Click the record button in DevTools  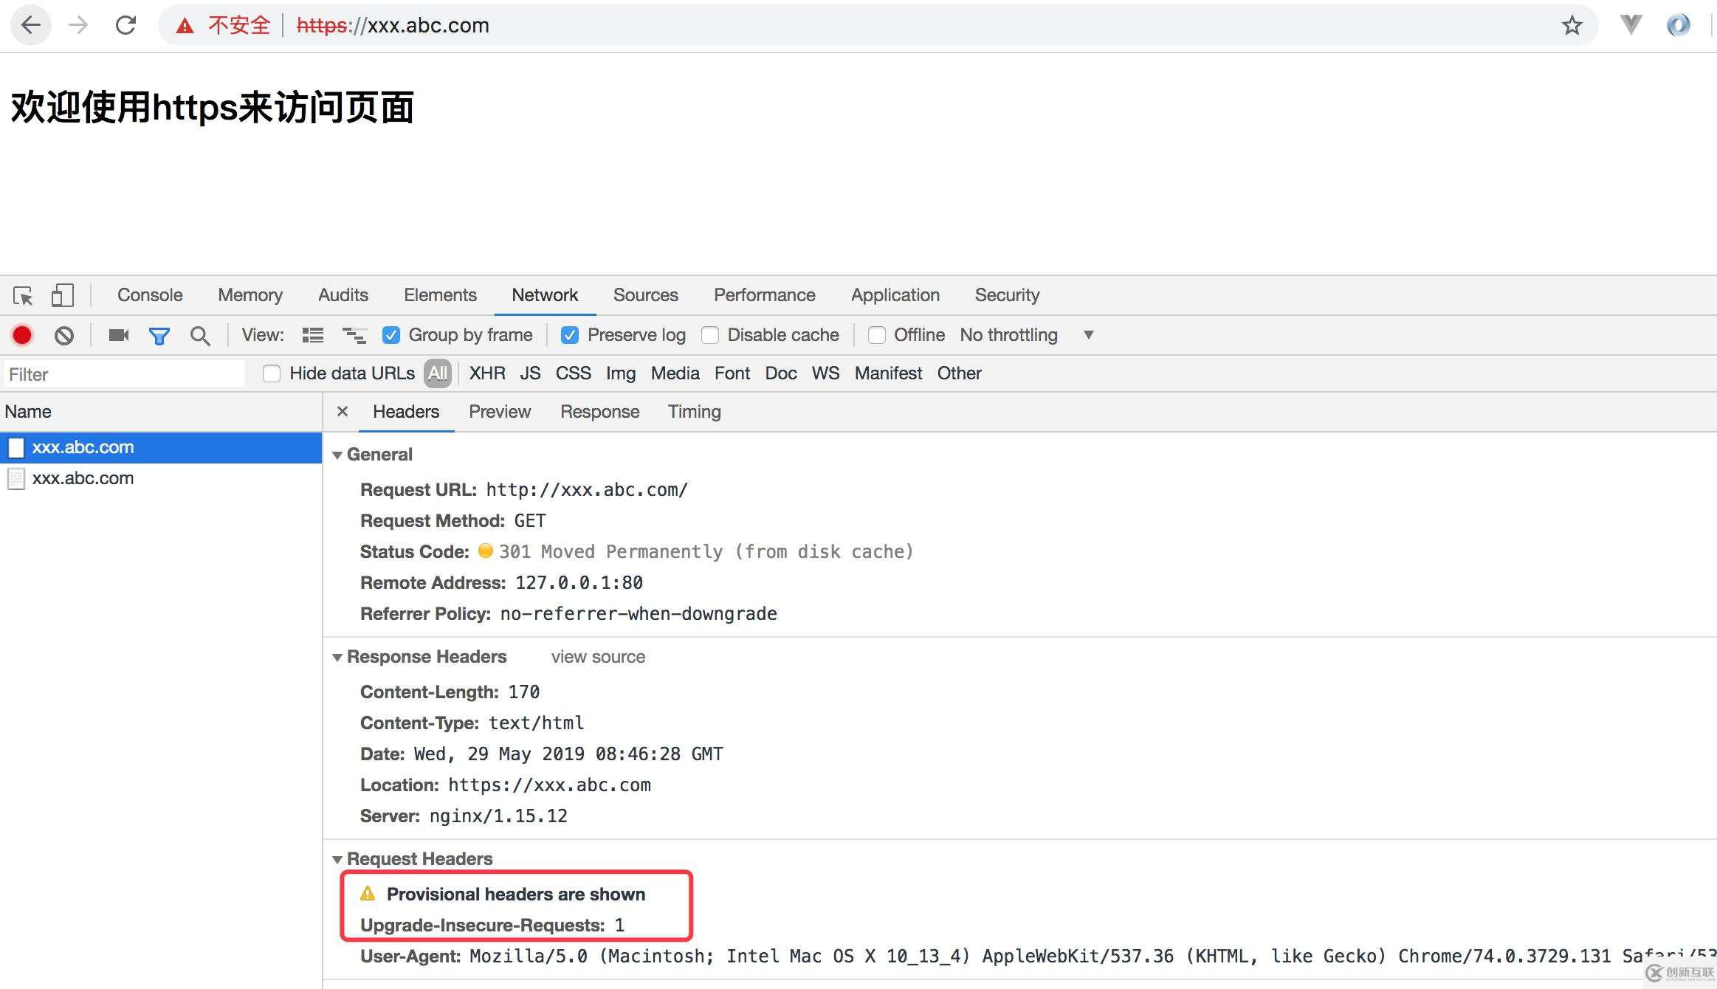coord(22,335)
